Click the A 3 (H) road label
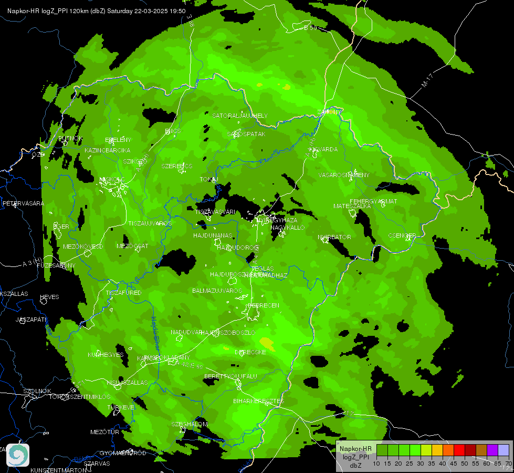Image resolution: width=514 pixels, height=473 pixels. coord(33,262)
